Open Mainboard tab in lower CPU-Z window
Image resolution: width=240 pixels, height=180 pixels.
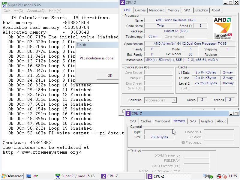[x=162, y=121]
